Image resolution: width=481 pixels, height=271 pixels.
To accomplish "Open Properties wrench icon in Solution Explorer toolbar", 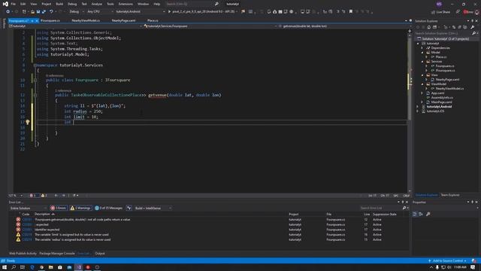I will tap(472, 27).
